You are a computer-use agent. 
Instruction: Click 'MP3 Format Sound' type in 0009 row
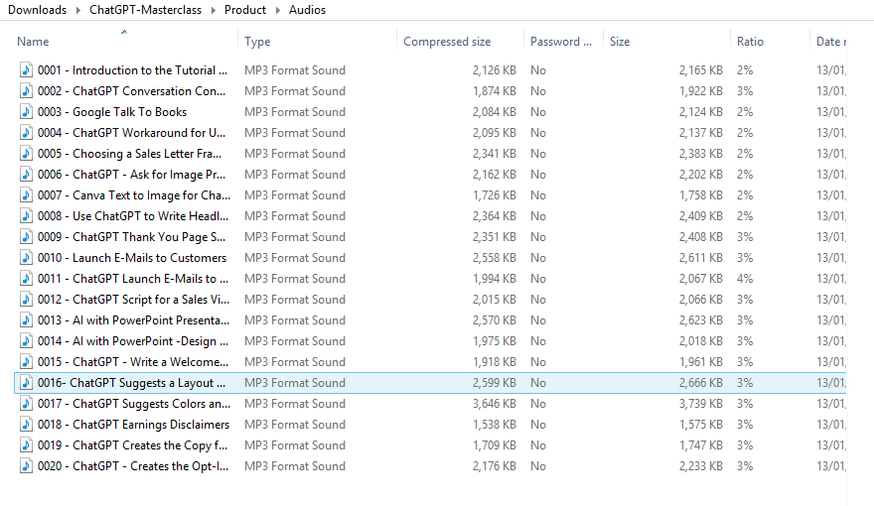click(295, 237)
